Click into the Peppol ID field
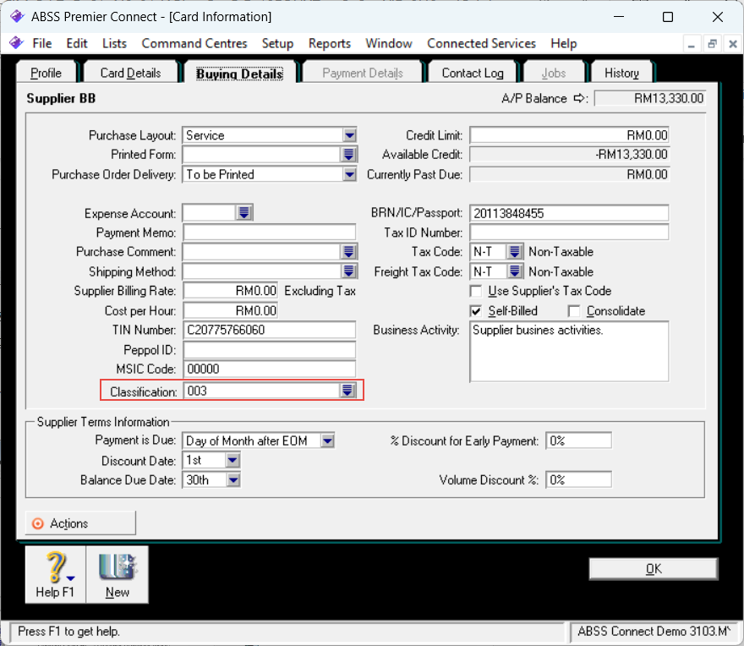Viewport: 744px width, 646px height. point(269,350)
